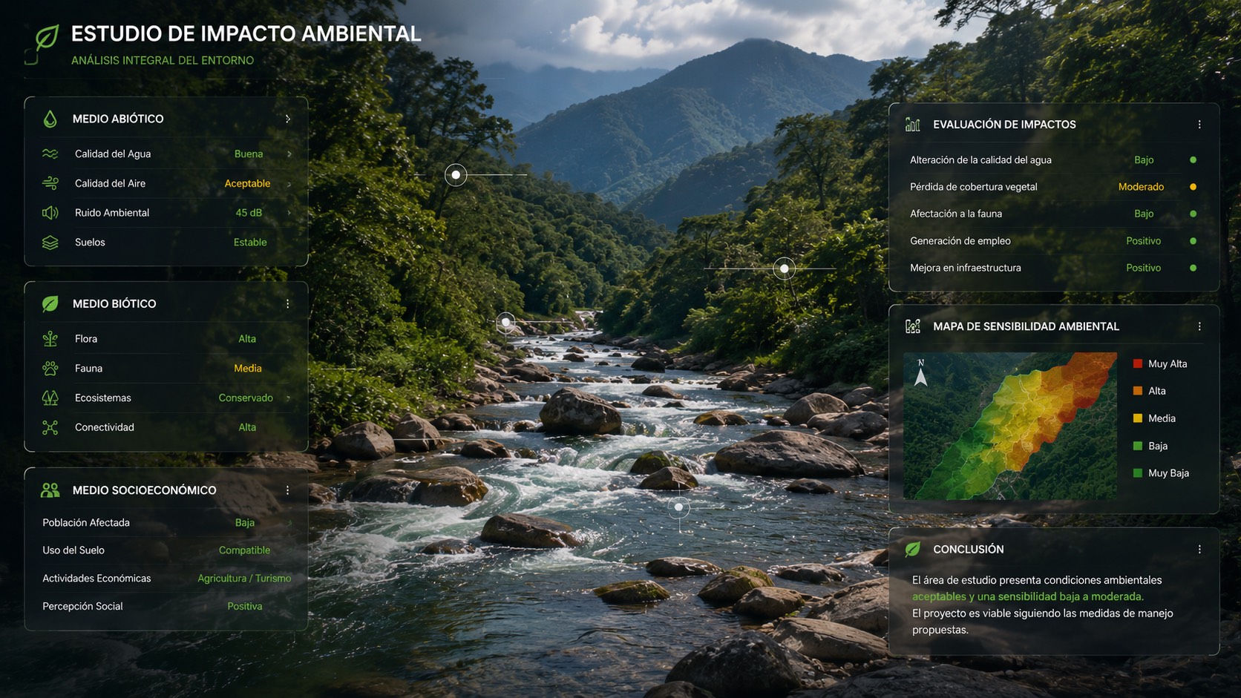The image size is (1241, 698).
Task: Select the hotspot marker at the distant river bridge
Action: coord(505,322)
